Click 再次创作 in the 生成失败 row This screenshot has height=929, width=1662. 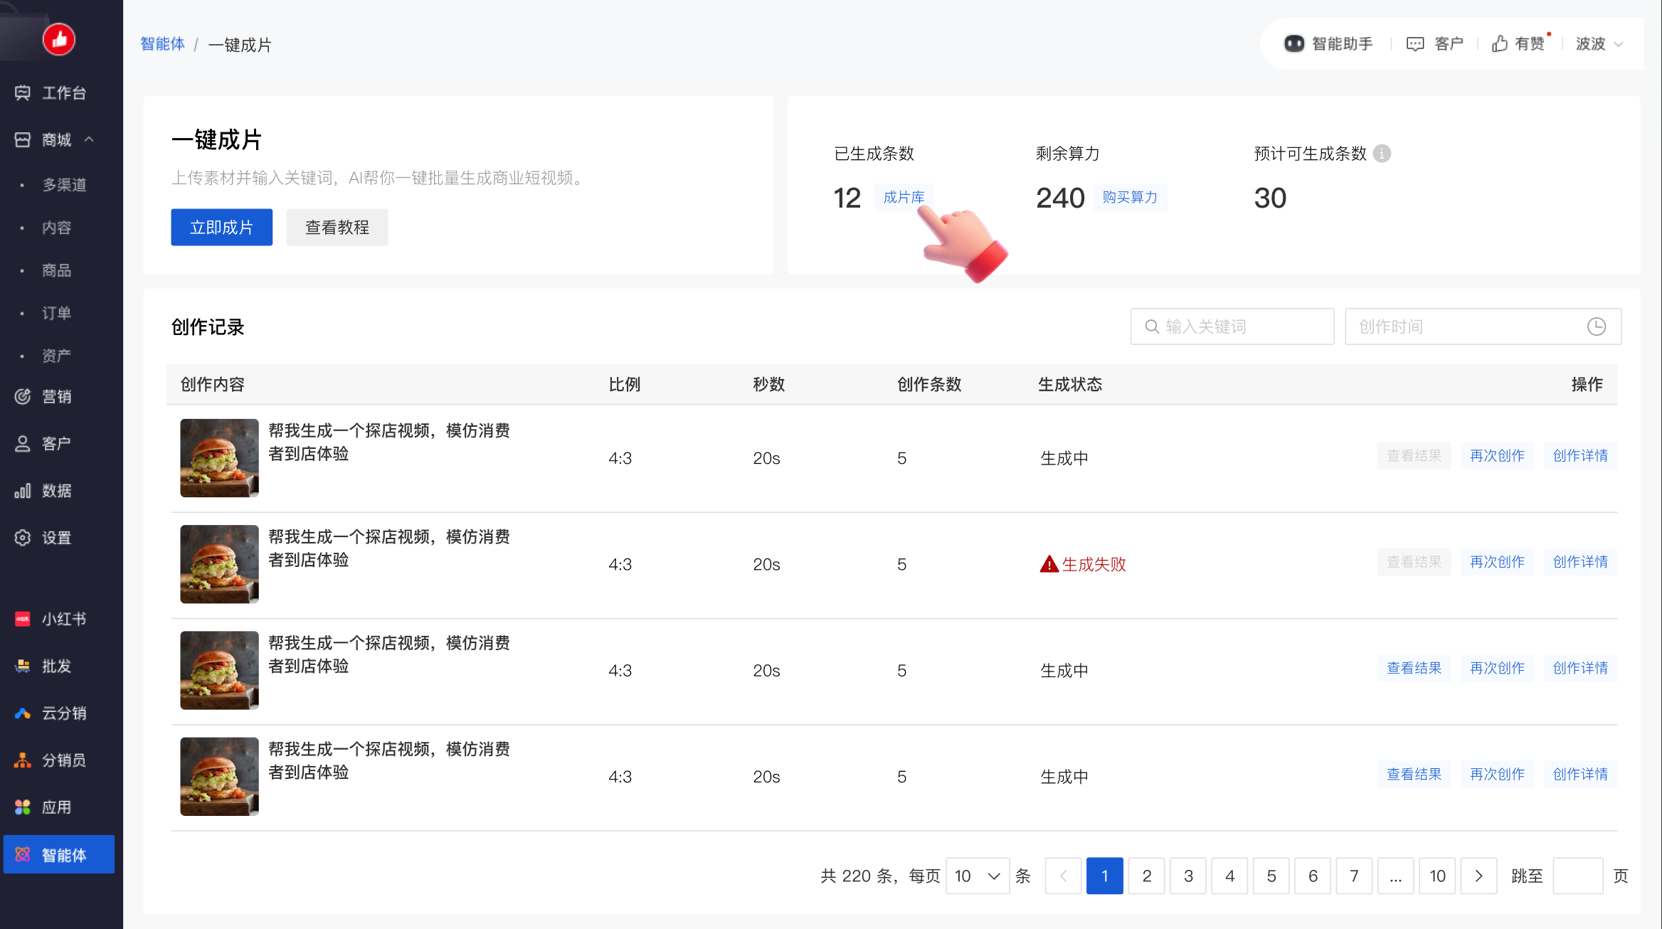coord(1497,561)
